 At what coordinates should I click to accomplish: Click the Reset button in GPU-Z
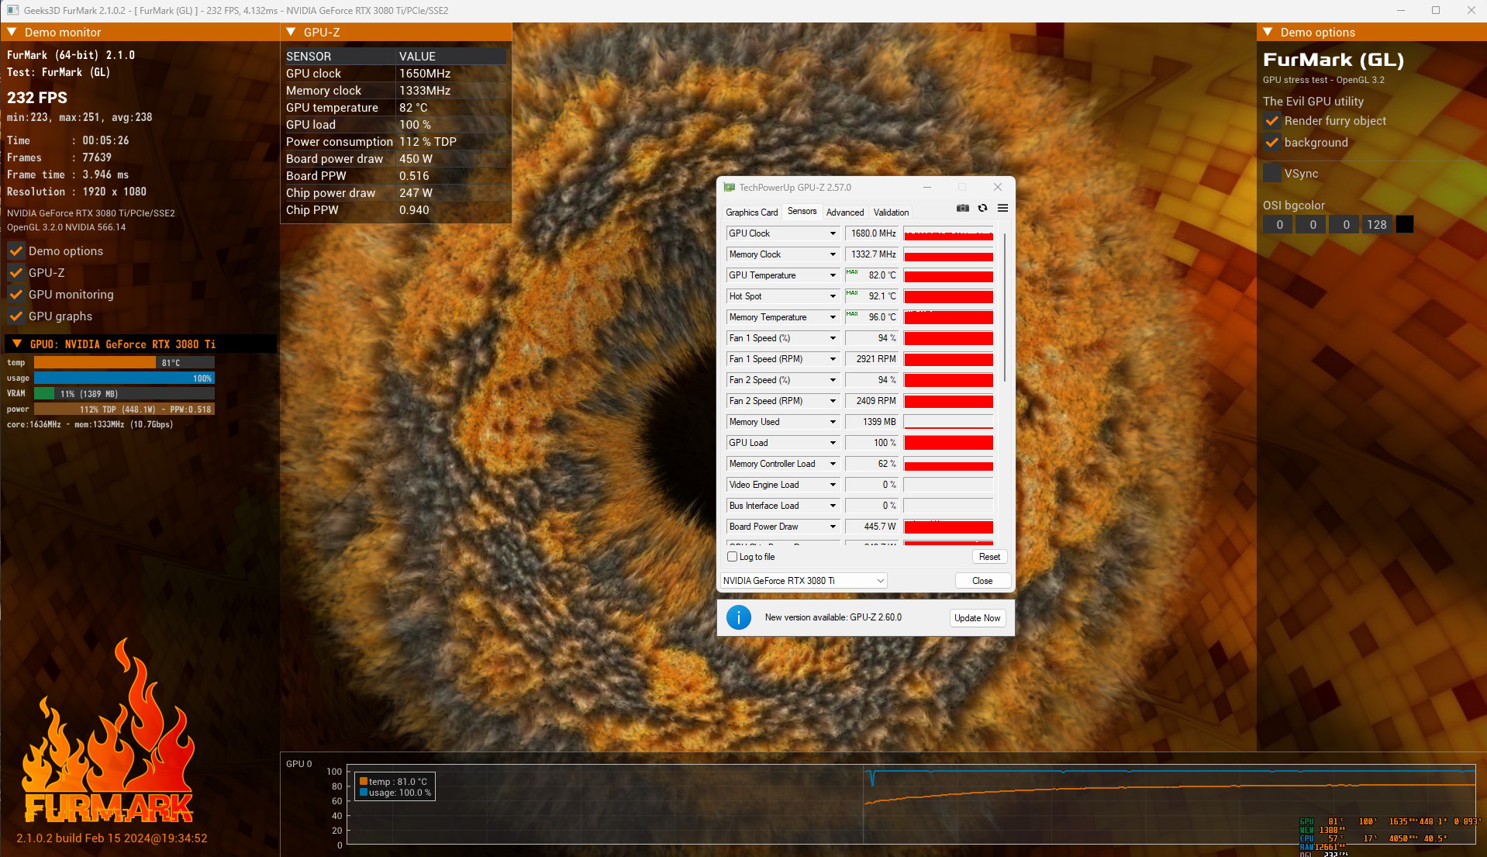point(989,557)
